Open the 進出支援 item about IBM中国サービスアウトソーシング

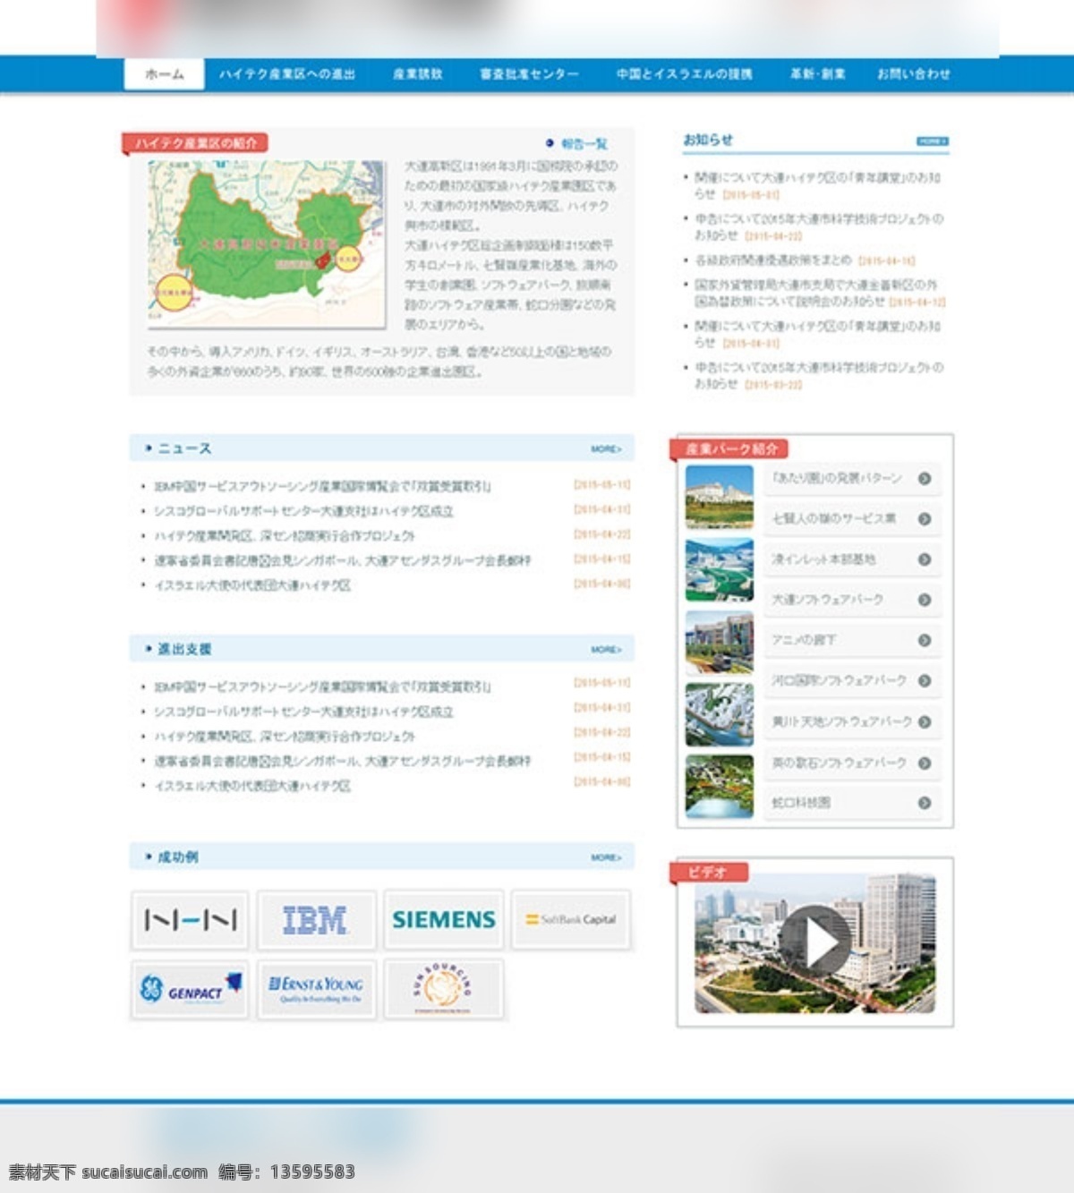[x=322, y=687]
